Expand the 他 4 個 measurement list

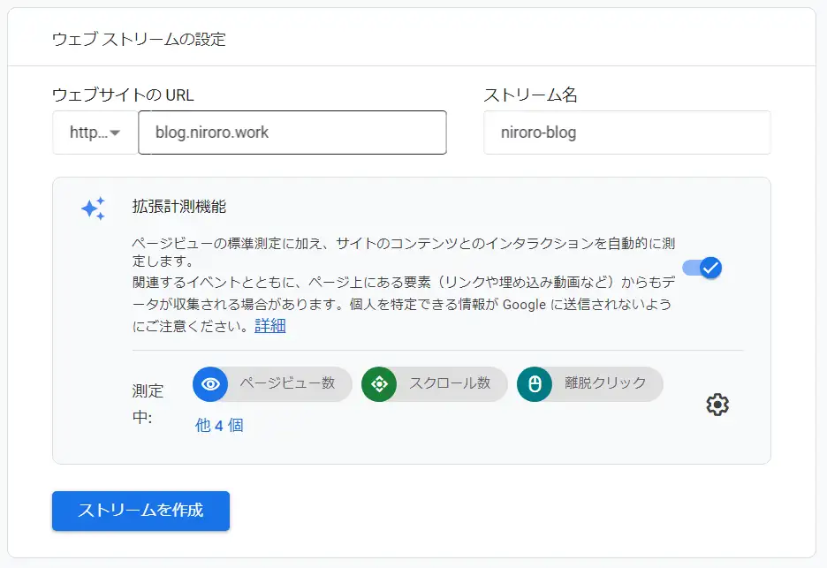219,425
